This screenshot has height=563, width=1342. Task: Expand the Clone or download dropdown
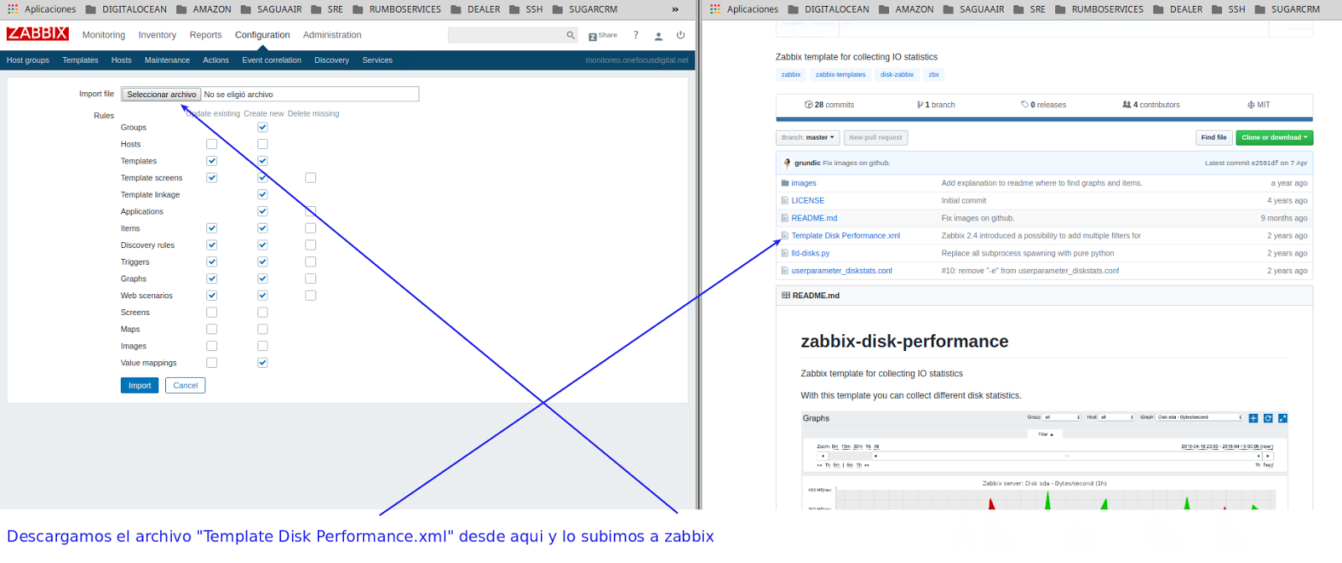[1274, 137]
